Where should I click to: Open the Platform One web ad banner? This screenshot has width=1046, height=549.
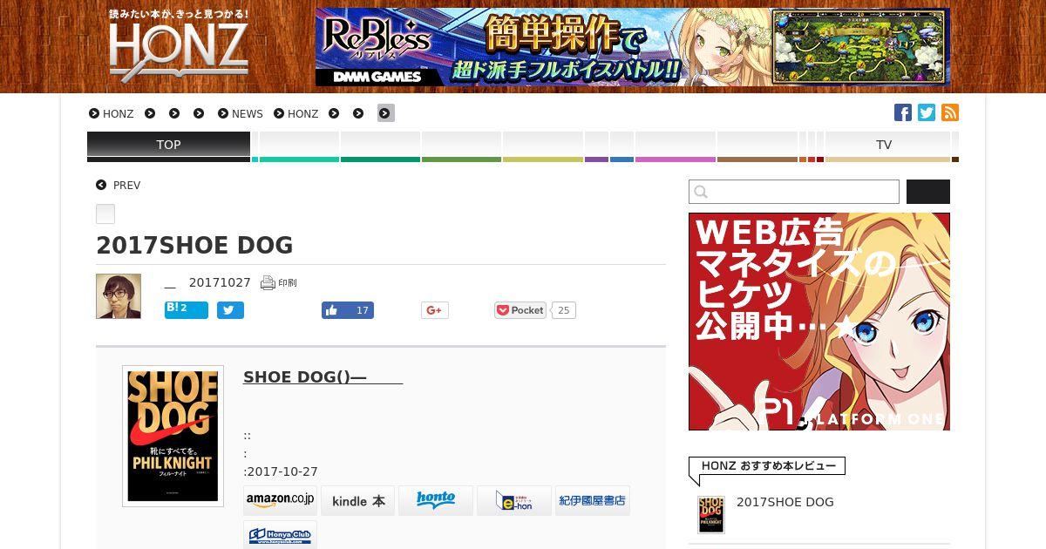click(x=819, y=322)
